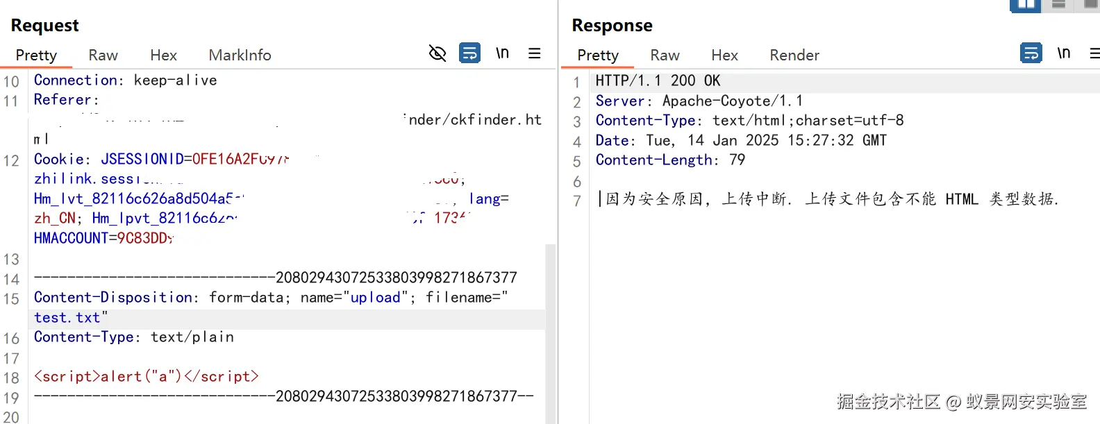This screenshot has height=424, width=1100.
Task: Select side-by-side layout icon
Action: pos(1026,6)
